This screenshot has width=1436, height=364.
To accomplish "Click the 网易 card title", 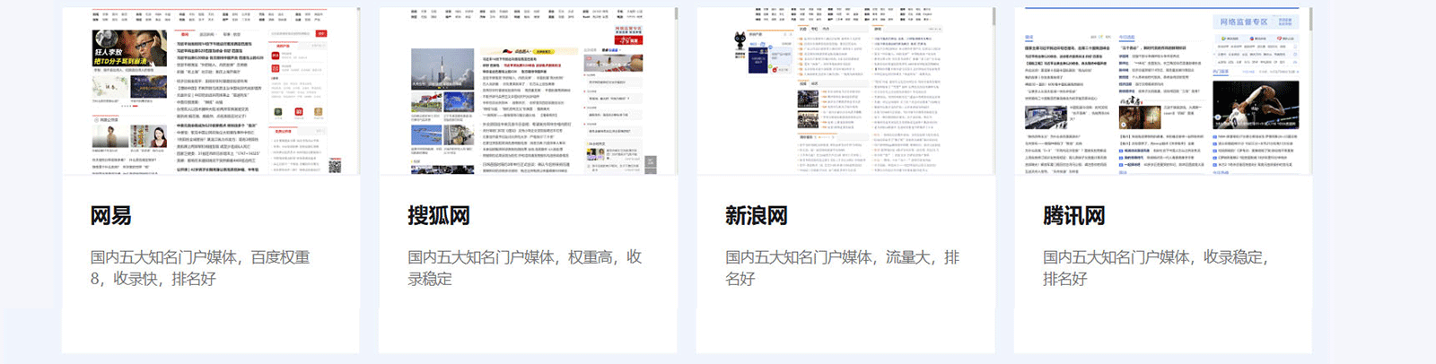I will (x=111, y=216).
